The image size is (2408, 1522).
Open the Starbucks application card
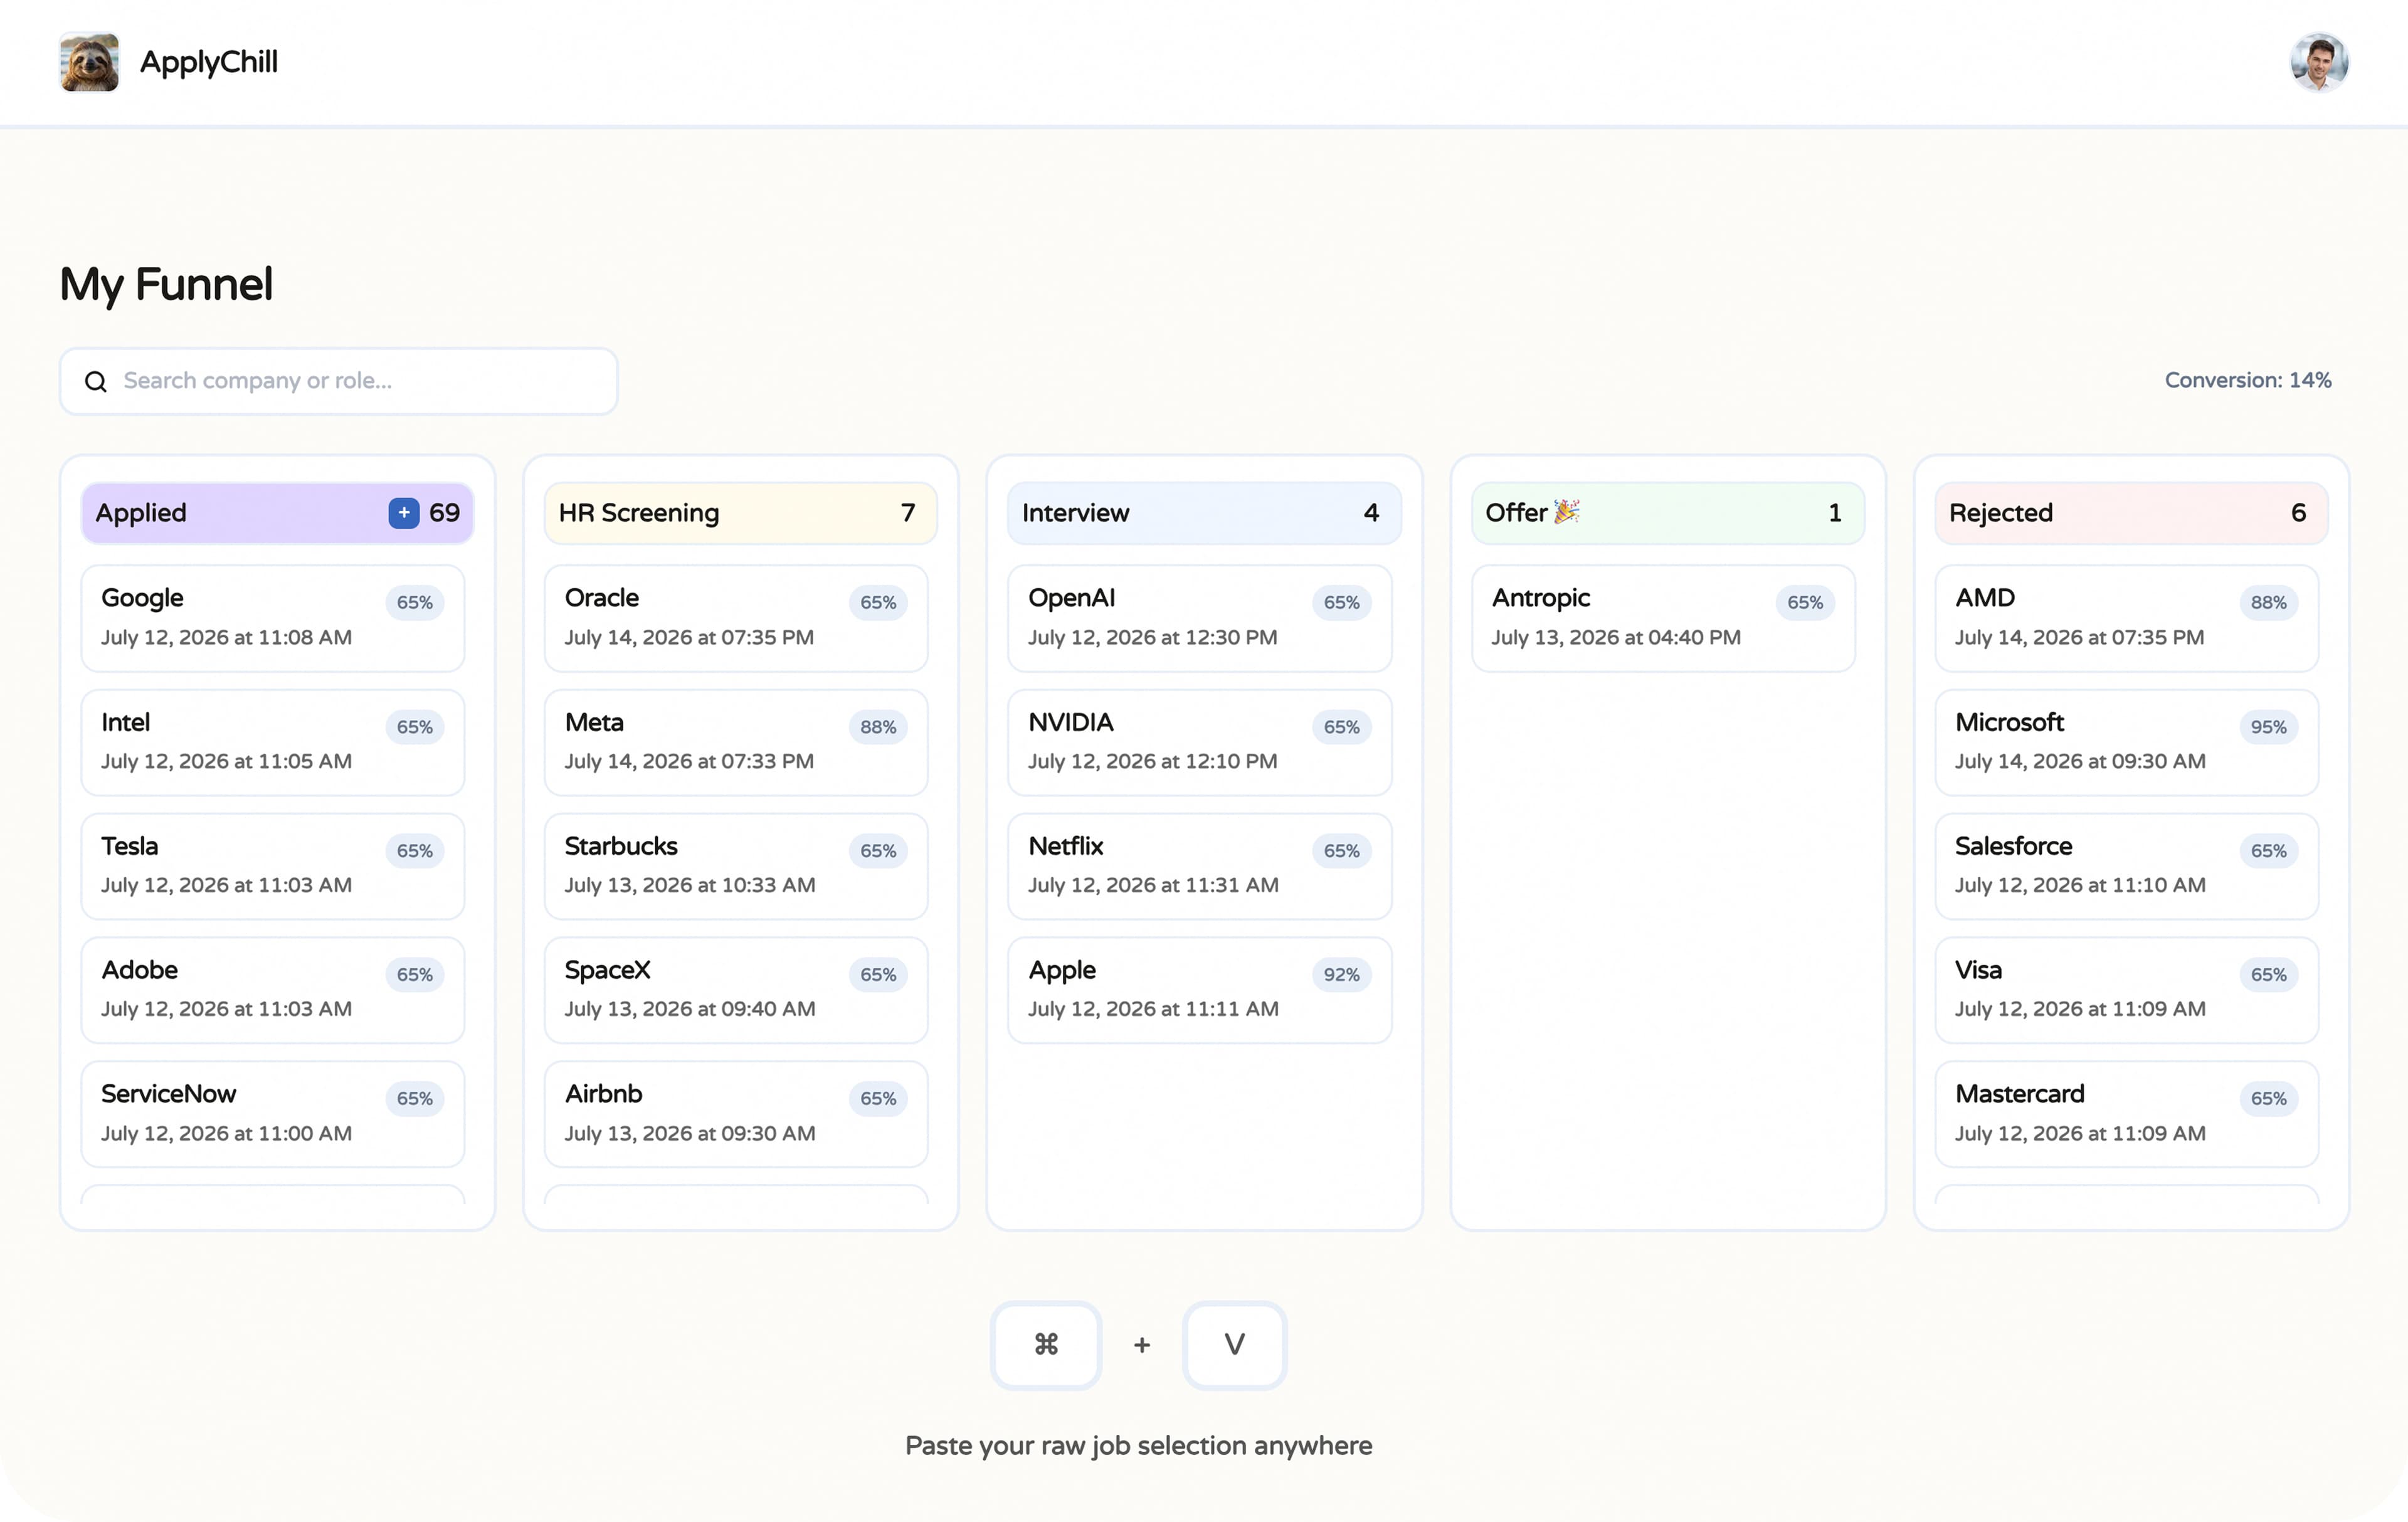736,866
